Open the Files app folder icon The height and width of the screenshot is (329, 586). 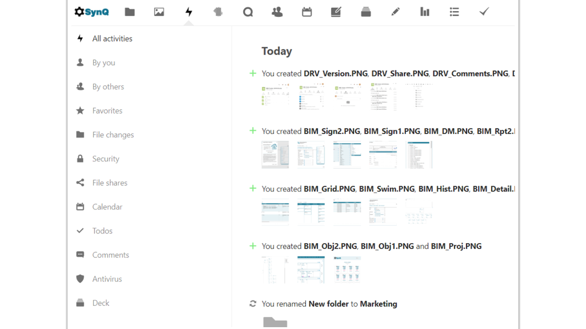tap(130, 12)
